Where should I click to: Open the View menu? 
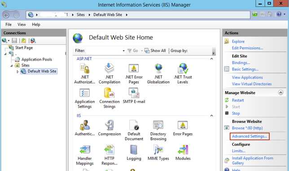[x=22, y=25]
